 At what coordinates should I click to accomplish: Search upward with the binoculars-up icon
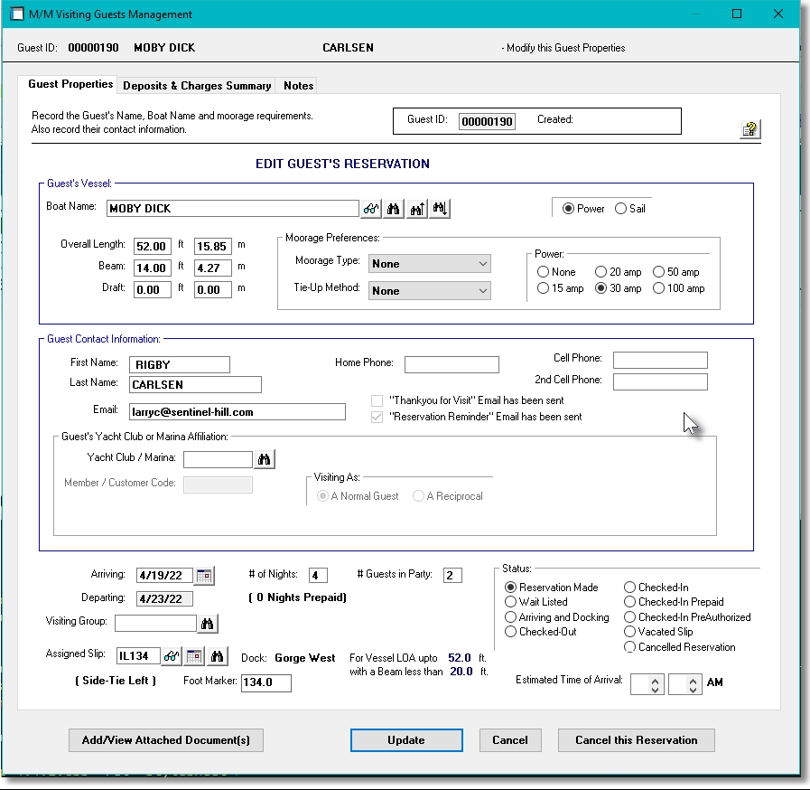(x=416, y=208)
